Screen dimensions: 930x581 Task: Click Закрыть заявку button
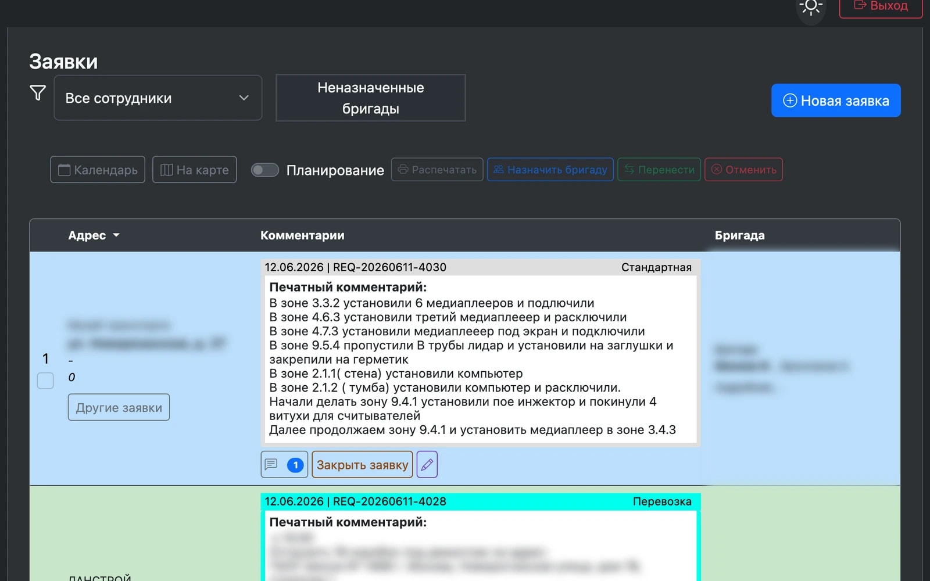(362, 465)
